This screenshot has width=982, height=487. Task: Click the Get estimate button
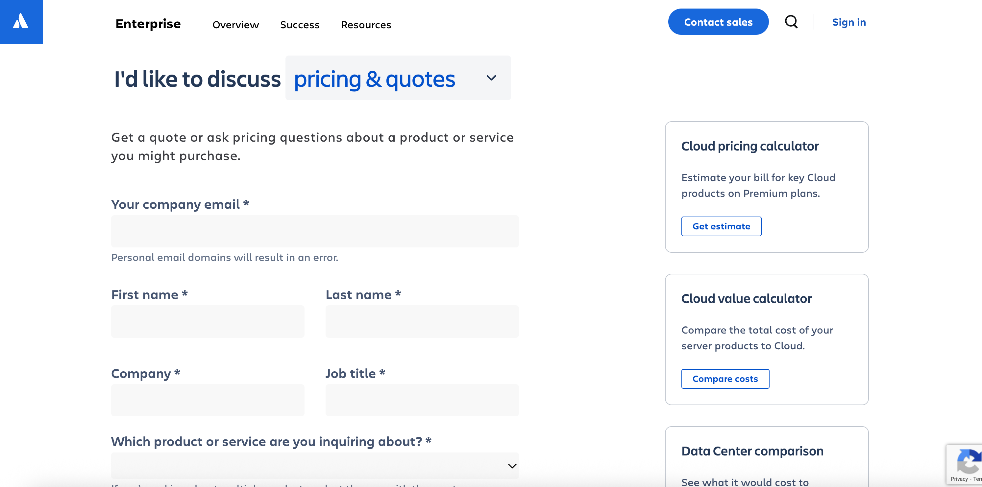click(721, 226)
